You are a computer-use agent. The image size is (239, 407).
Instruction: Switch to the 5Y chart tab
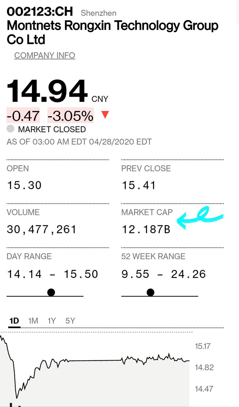point(70,321)
